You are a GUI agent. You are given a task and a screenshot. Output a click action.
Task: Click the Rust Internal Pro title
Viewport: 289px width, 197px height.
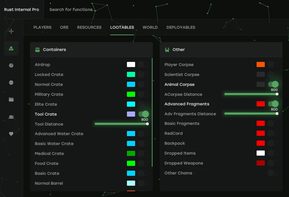tap(21, 10)
